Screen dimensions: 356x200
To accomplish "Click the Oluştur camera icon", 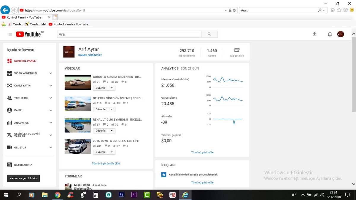I will (x=9, y=148).
